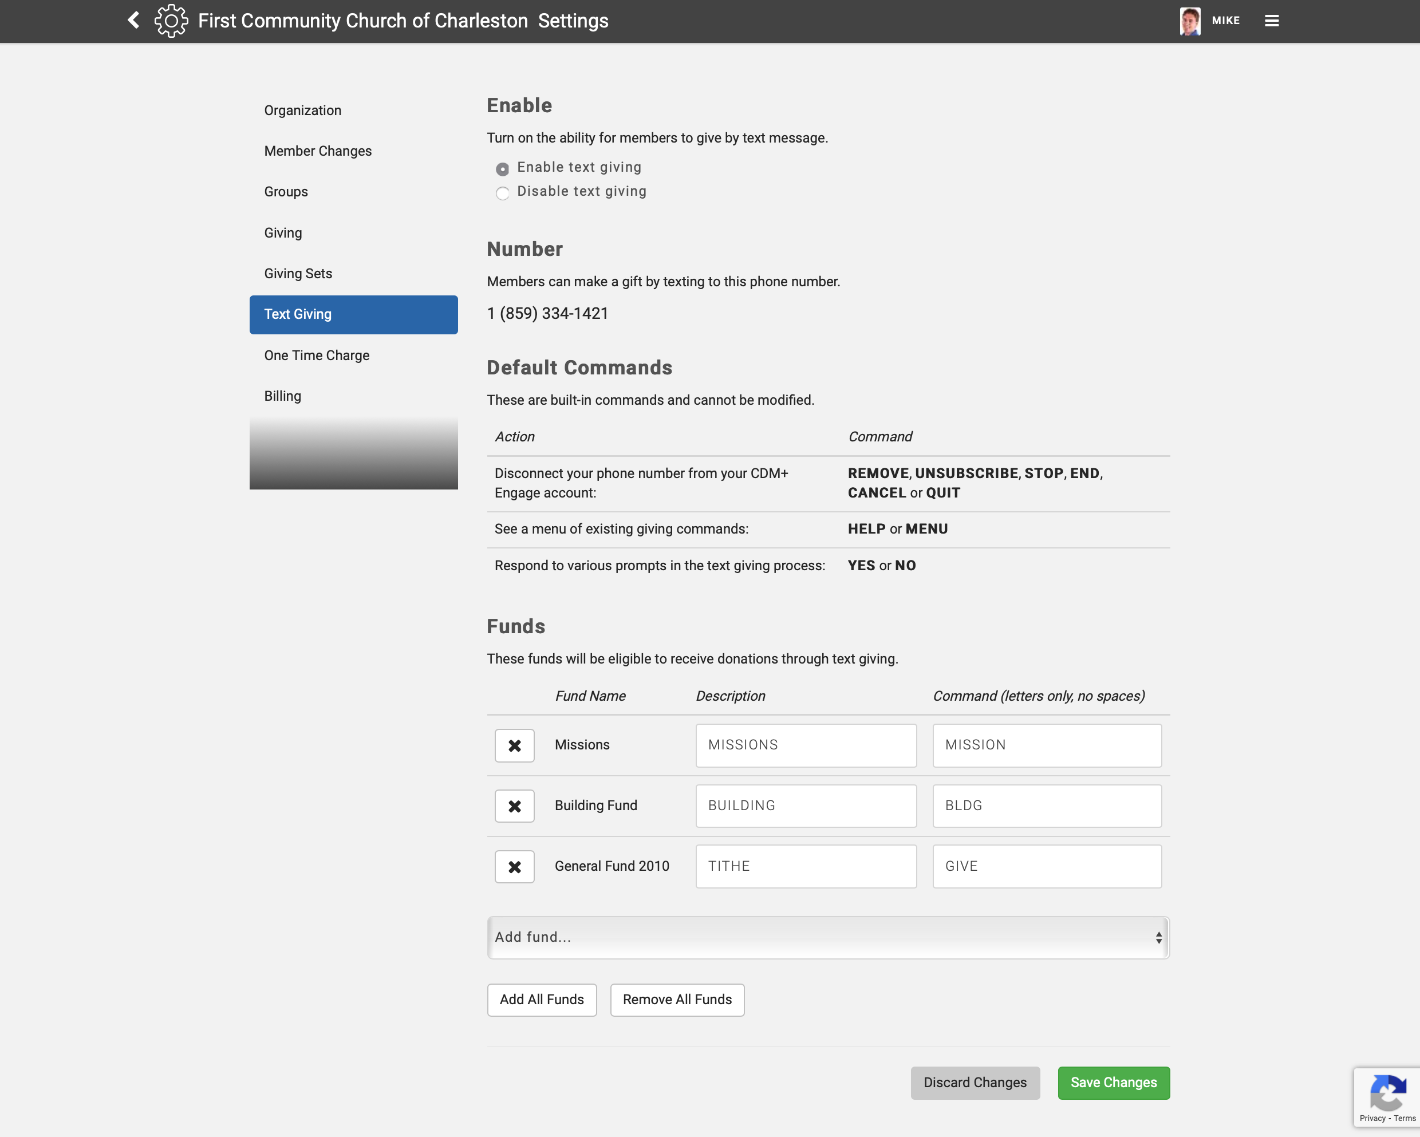Screen dimensions: 1420x1137
Task: Go to One Time Charge settings
Action: (317, 355)
